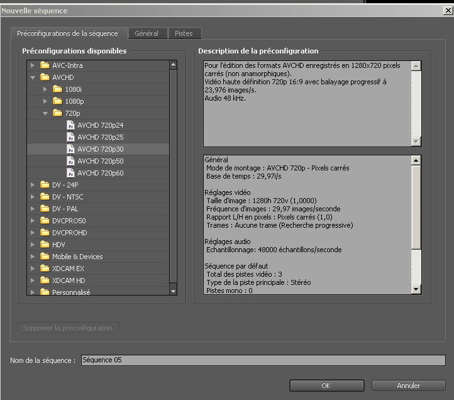454x400 pixels.
Task: Expand the 1080i subfolder
Action: (x=45, y=89)
